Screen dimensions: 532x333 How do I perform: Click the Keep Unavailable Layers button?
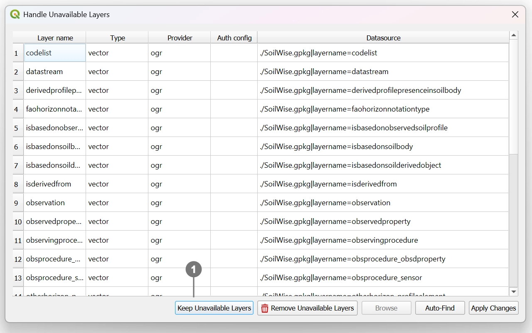[x=214, y=308]
